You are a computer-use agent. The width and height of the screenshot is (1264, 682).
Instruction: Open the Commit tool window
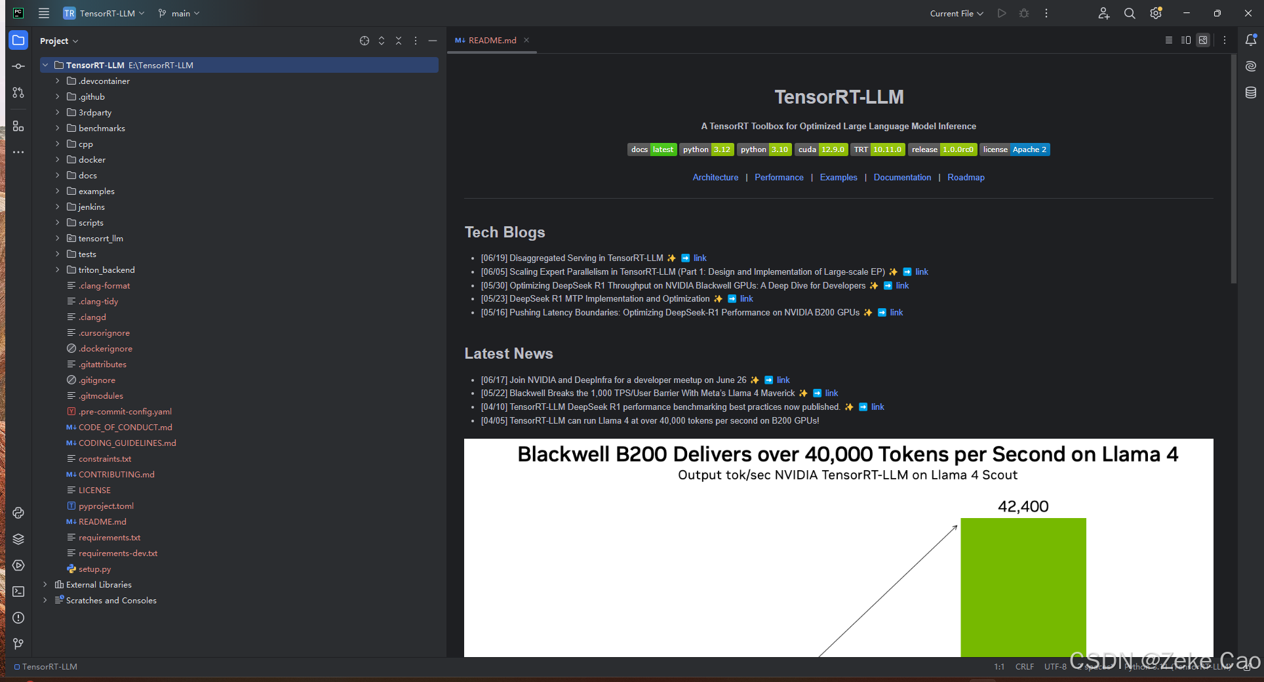(18, 66)
